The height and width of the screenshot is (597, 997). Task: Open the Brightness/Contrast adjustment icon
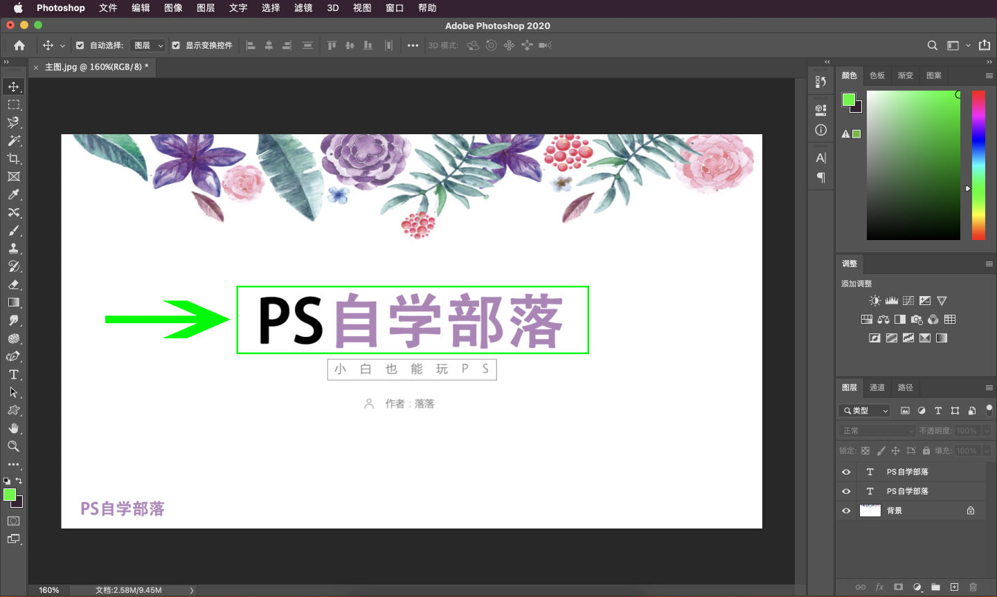click(x=874, y=300)
